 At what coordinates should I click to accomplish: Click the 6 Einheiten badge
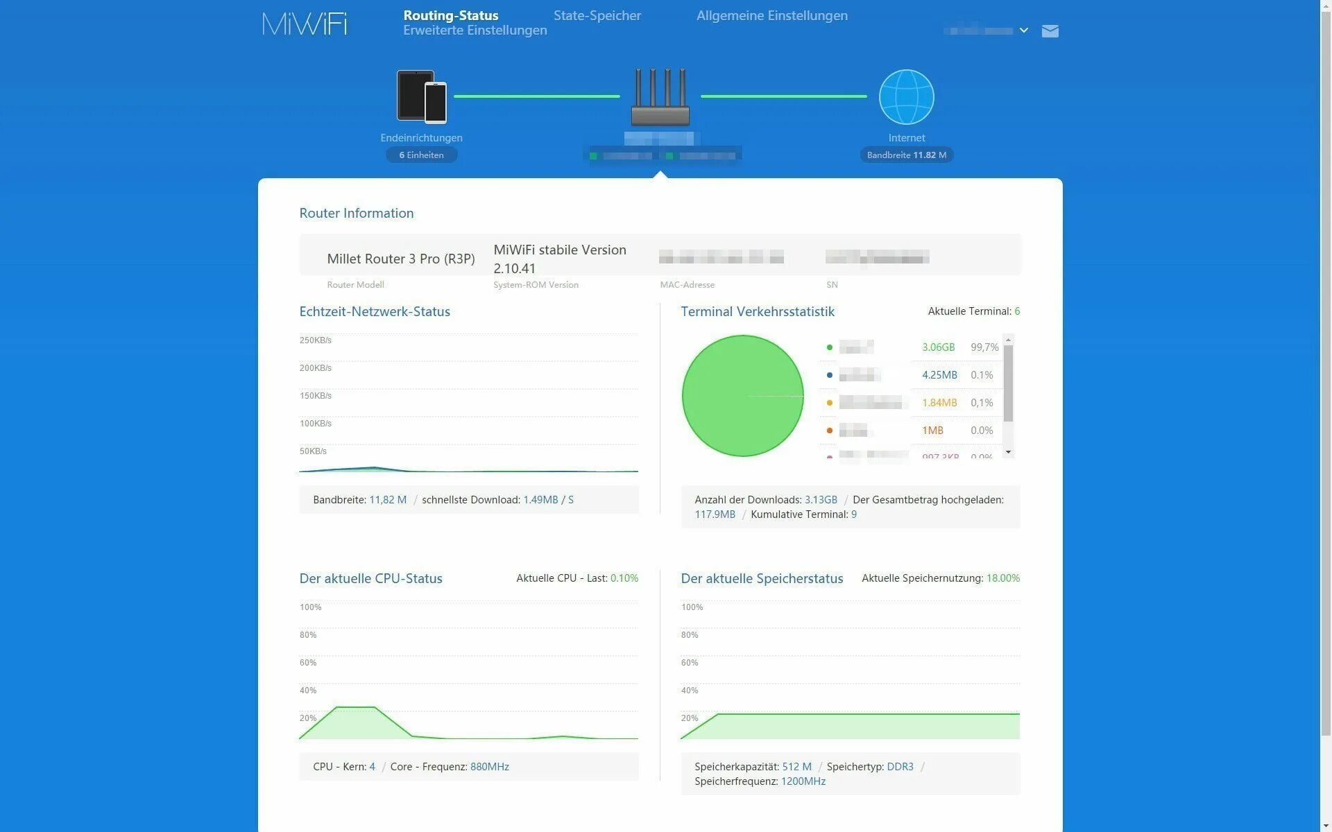pos(421,155)
